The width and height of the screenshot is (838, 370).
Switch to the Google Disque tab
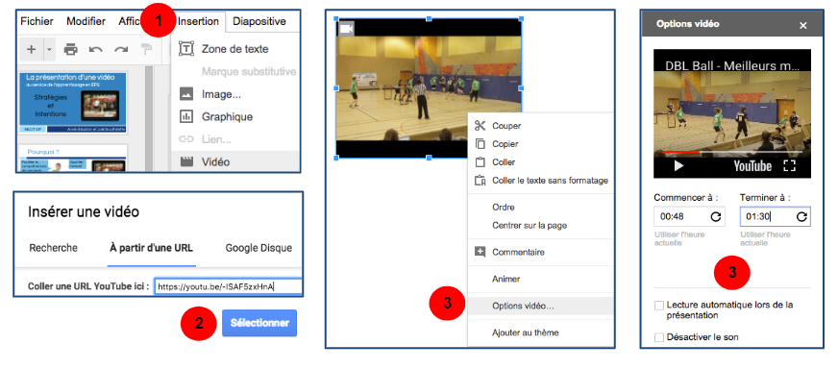[259, 248]
